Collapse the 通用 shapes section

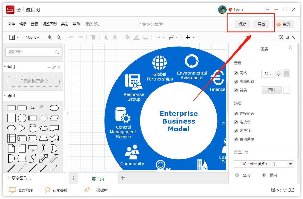click(x=5, y=95)
